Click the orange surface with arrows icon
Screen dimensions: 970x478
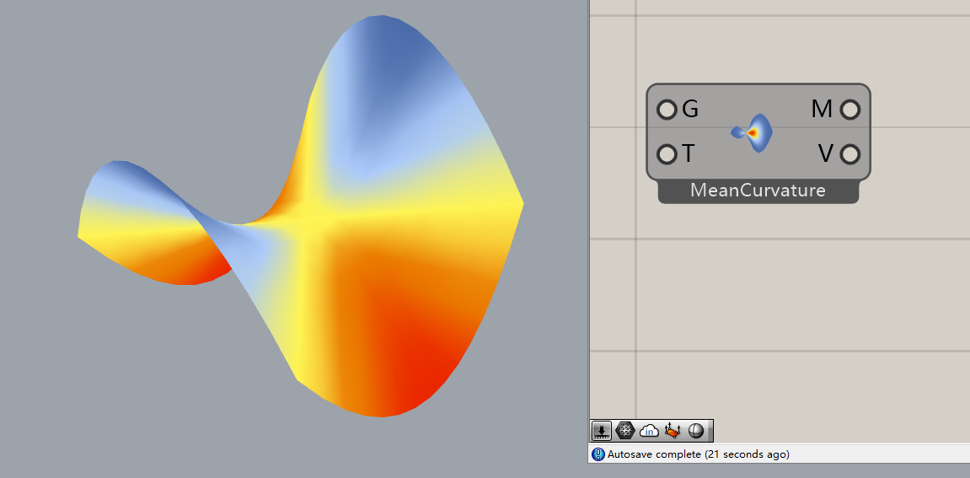[673, 430]
